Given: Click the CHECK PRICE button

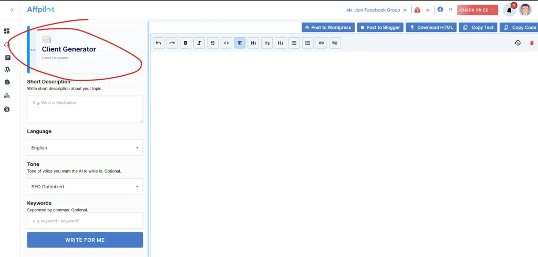Looking at the screenshot, I should pos(477,10).
